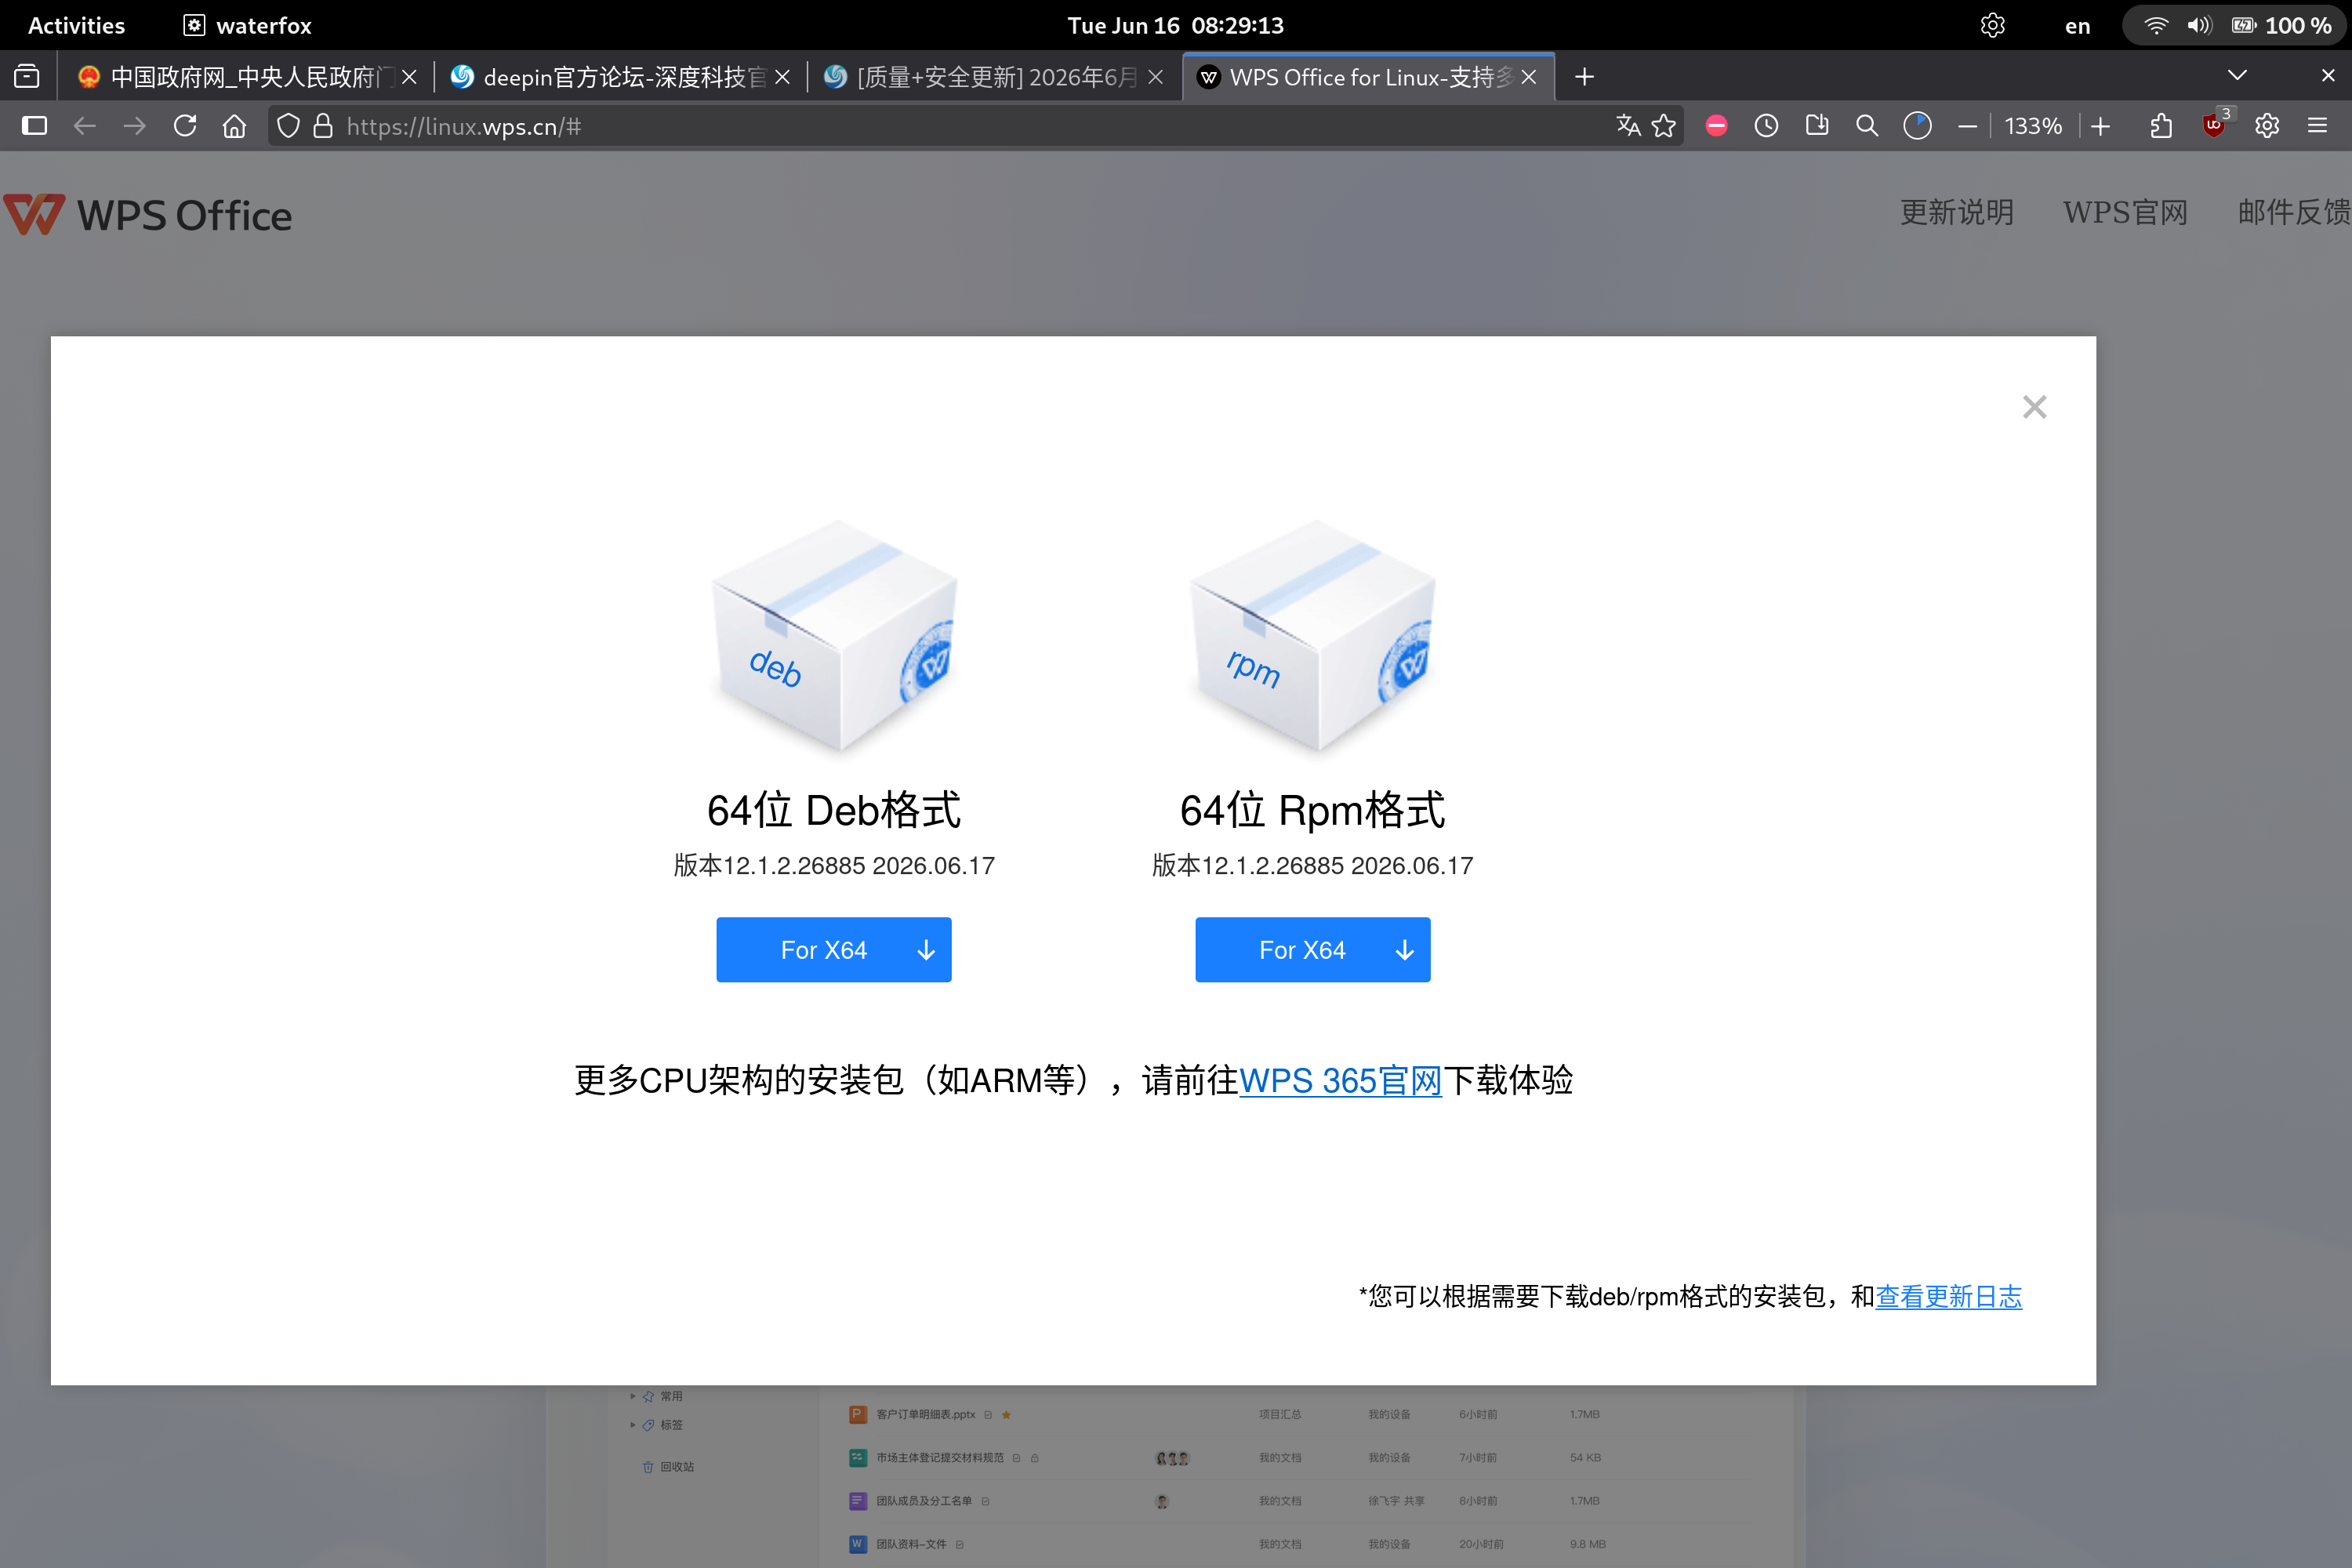This screenshot has width=2352, height=1568.
Task: Open 更新说明 in page header
Action: [1956, 212]
